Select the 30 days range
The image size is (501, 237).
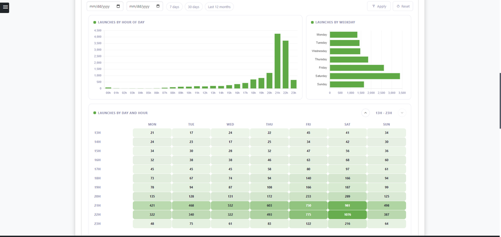tap(193, 6)
